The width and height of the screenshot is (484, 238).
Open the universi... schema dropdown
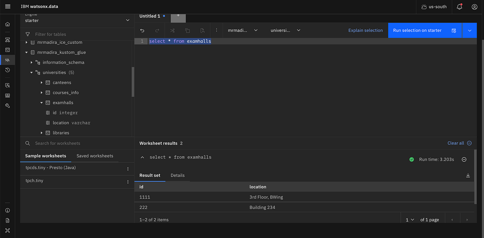(x=286, y=30)
